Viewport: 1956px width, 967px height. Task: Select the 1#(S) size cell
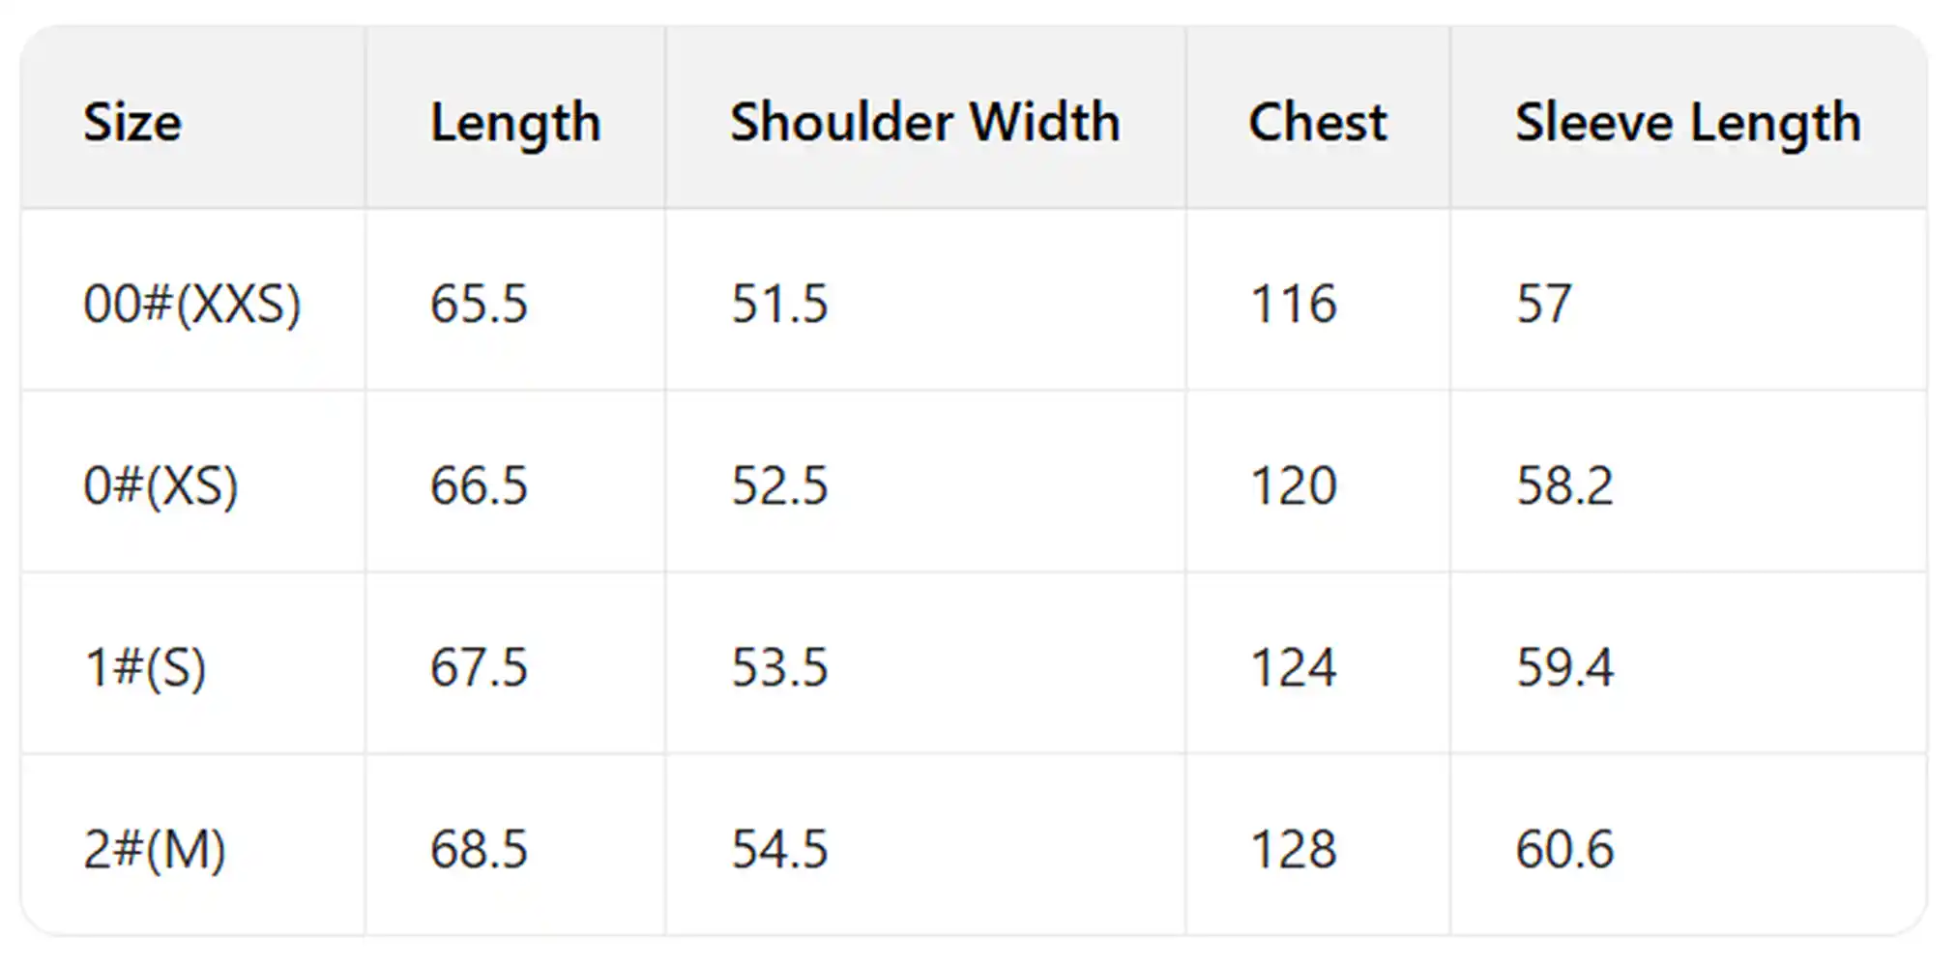click(145, 667)
